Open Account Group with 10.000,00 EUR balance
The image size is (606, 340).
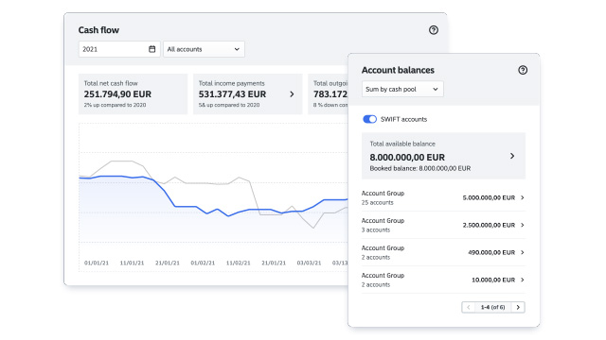click(443, 280)
